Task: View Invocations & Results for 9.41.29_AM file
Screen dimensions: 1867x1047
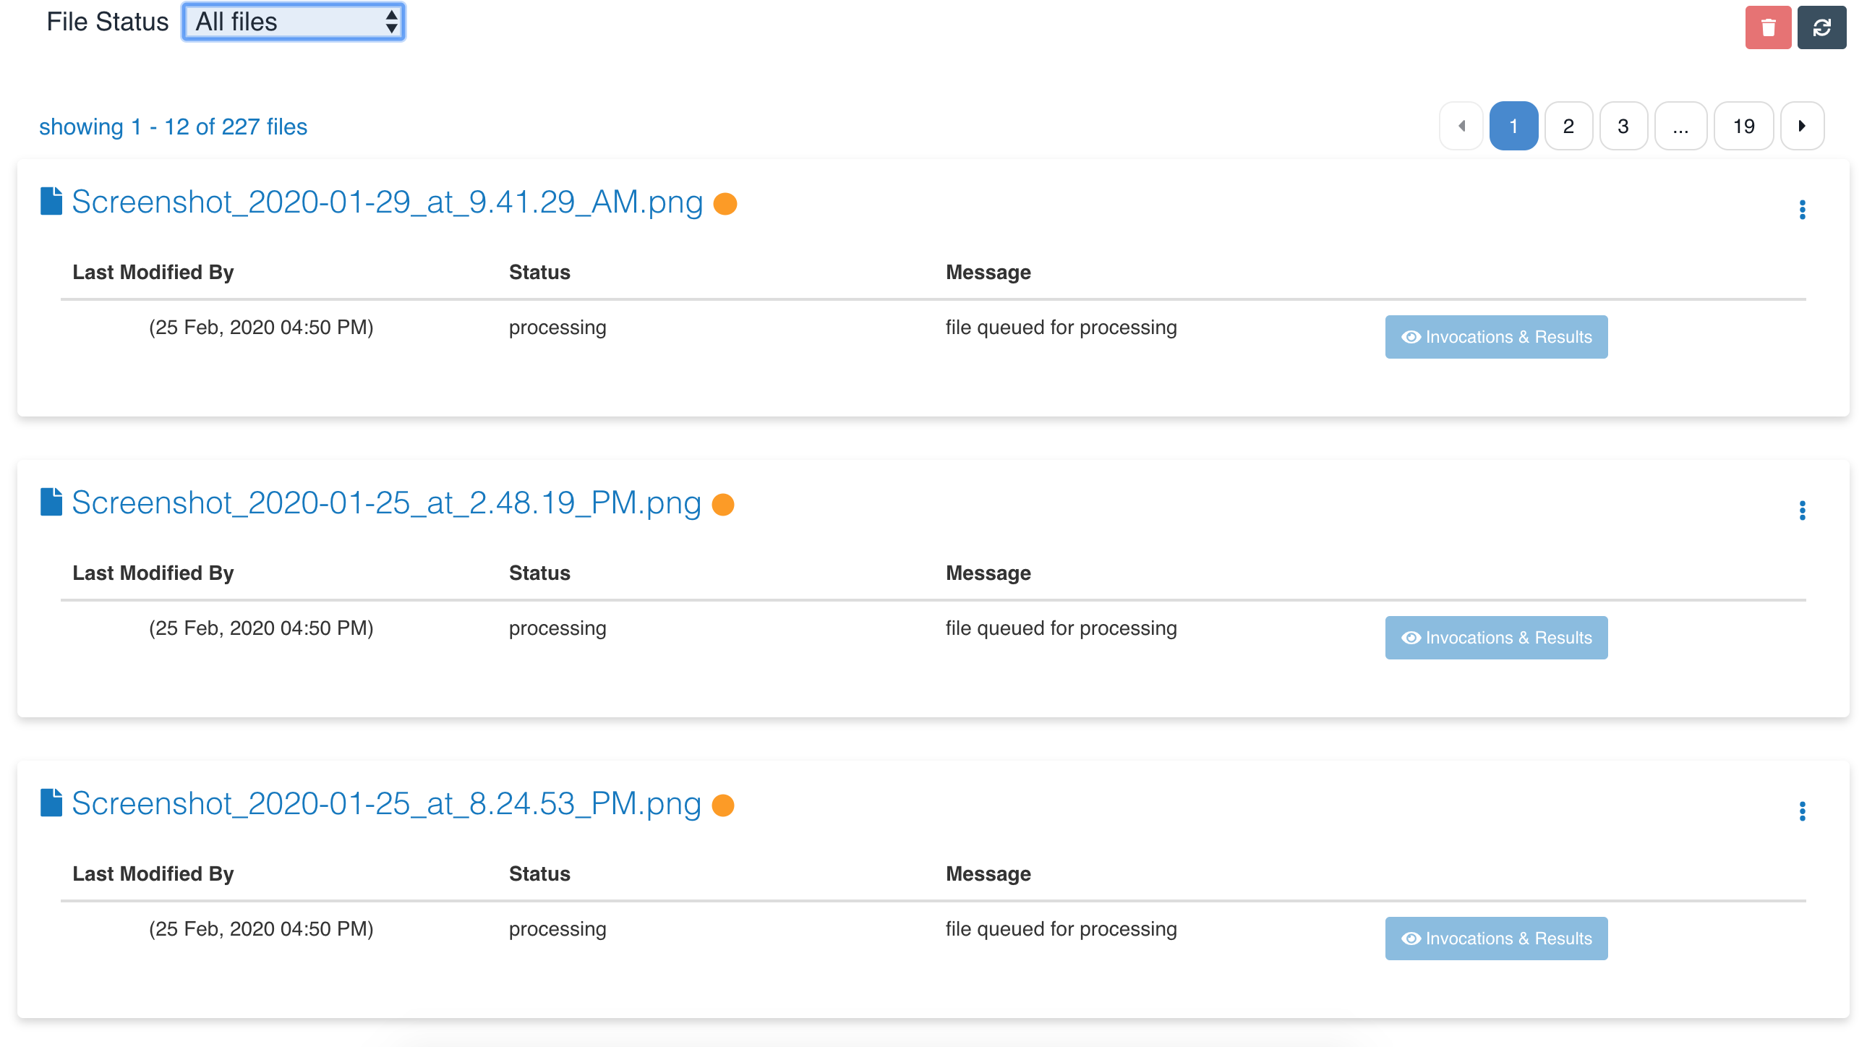Action: [x=1496, y=337]
